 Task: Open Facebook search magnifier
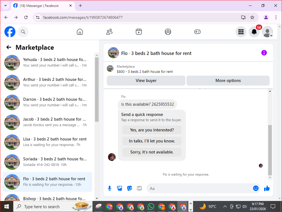coord(23,32)
